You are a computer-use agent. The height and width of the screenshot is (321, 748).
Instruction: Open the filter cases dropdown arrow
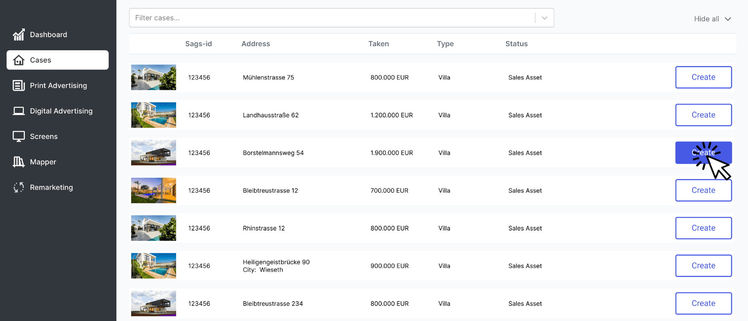(x=544, y=18)
